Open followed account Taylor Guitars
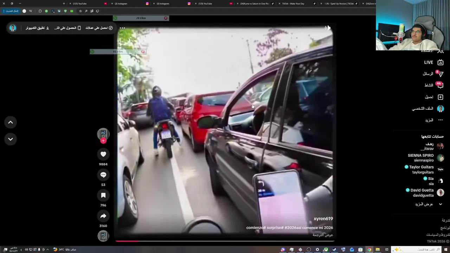The image size is (450, 253). (424, 169)
